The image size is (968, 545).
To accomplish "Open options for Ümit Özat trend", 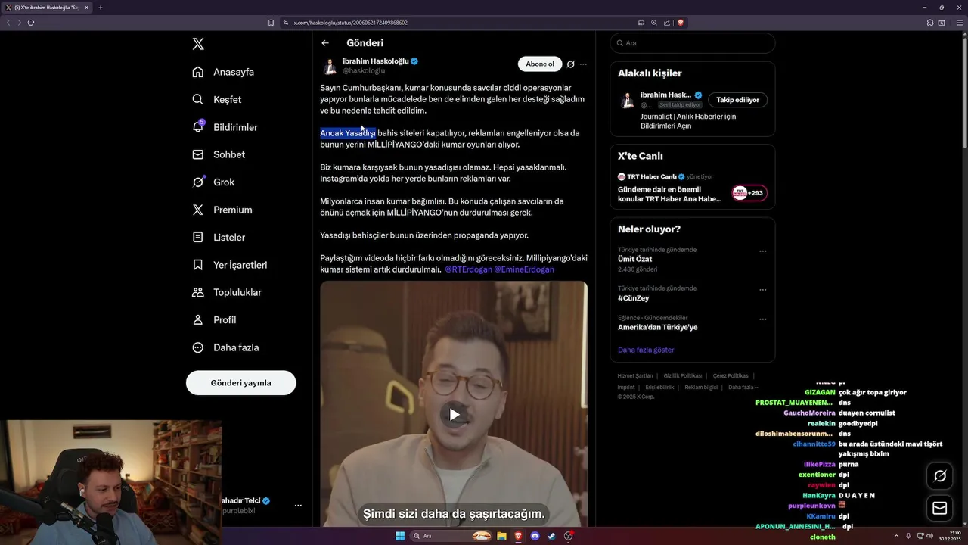I will [762, 251].
